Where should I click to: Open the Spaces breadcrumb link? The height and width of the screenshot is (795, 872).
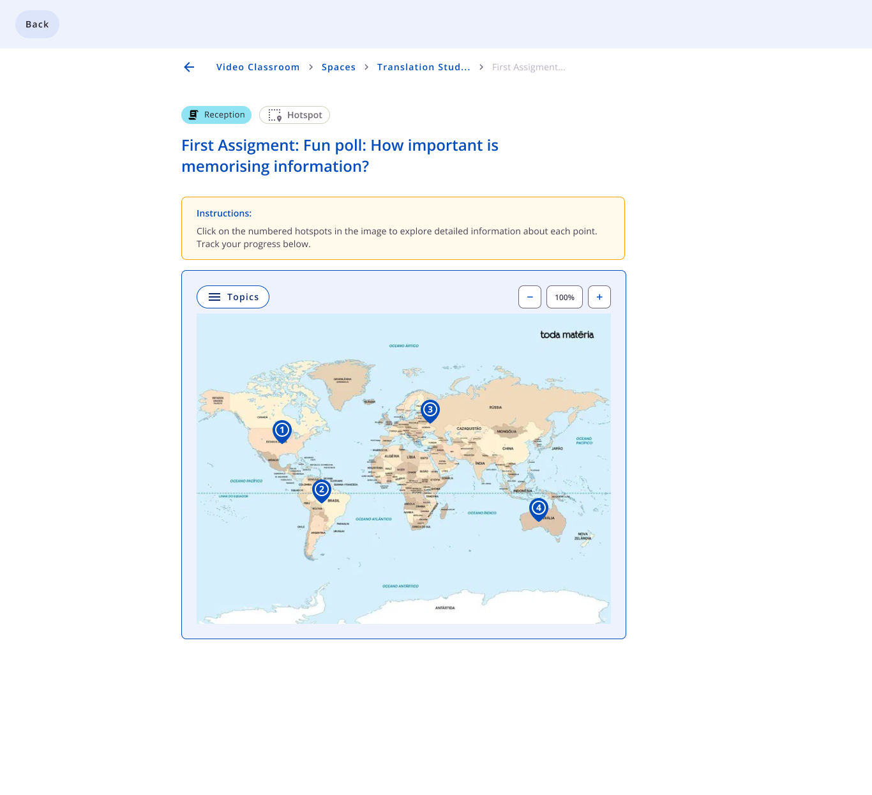click(338, 67)
